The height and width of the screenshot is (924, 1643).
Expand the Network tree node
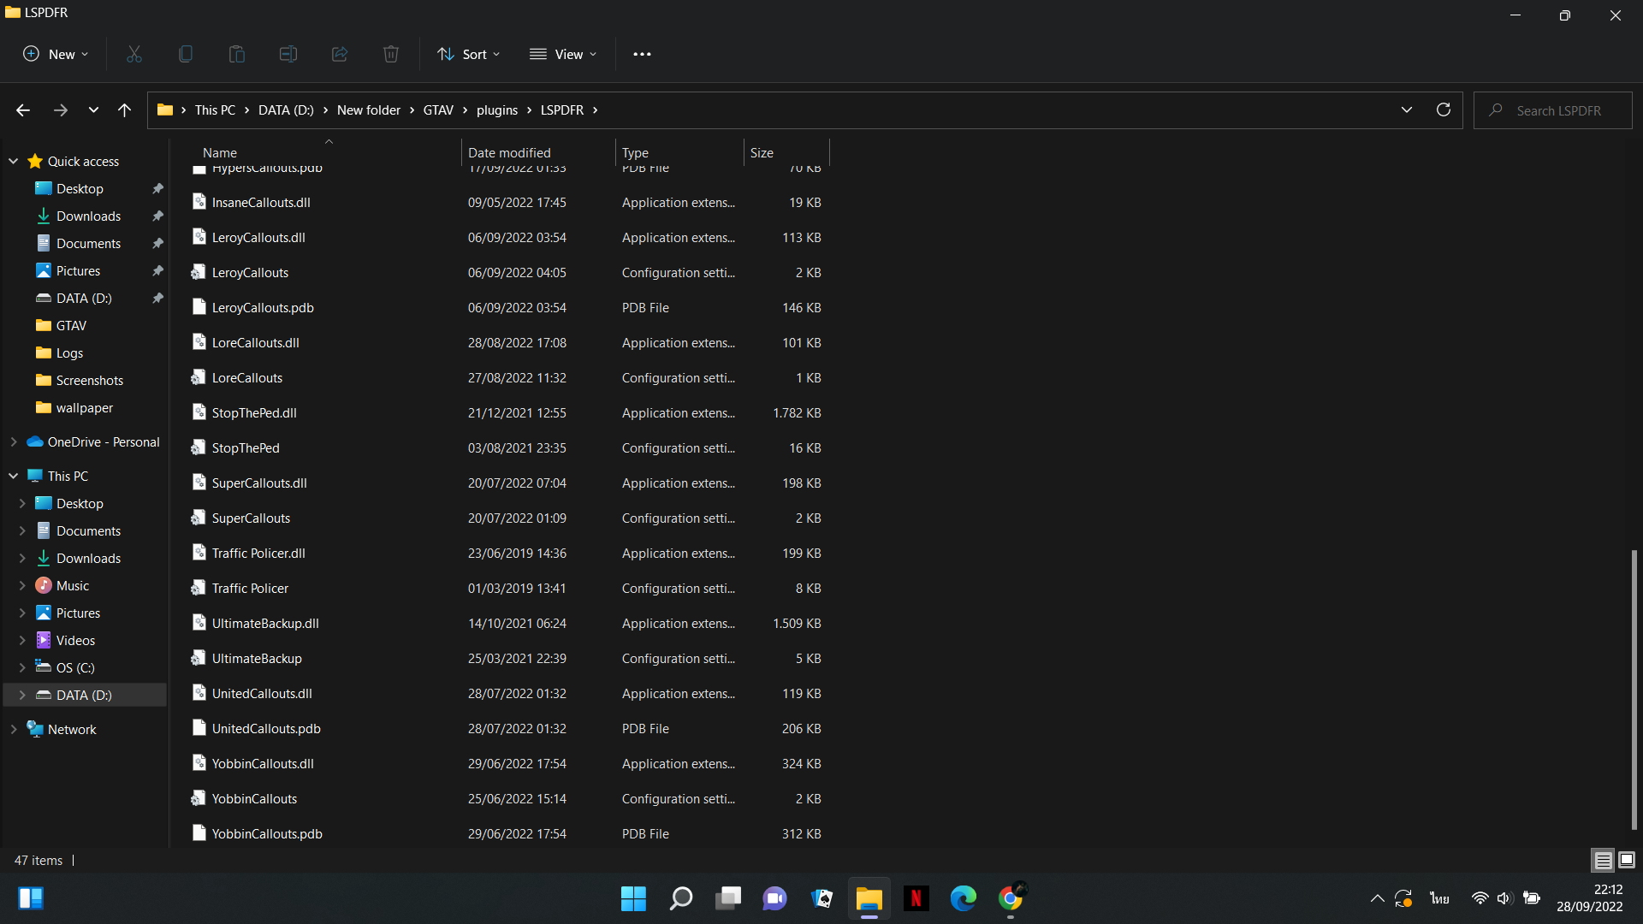14,729
